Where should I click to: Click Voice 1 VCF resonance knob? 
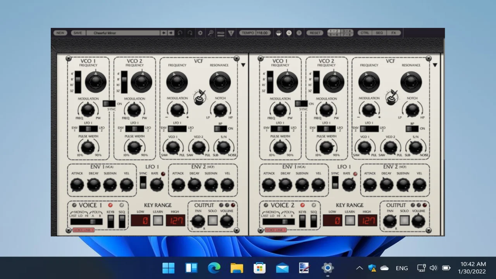220,82
